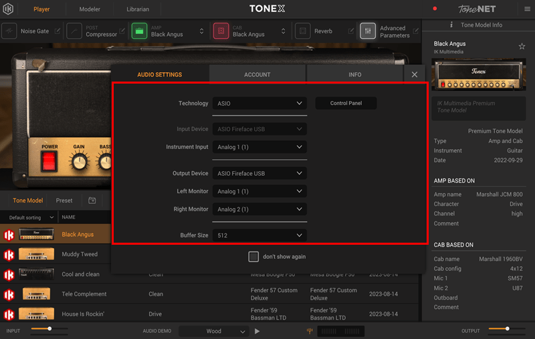
Task: Click the Black Angus amp thumbnail in list
Action: point(36,234)
